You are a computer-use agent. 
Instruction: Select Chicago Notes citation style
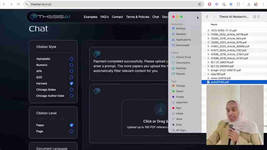click(72, 90)
